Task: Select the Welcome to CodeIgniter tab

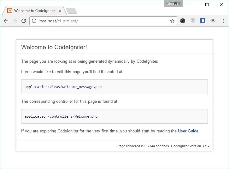Action: 34,11
